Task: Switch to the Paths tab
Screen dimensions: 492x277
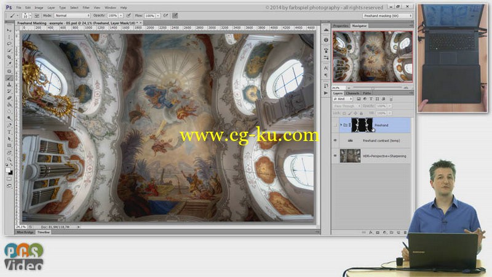Action: click(x=367, y=93)
